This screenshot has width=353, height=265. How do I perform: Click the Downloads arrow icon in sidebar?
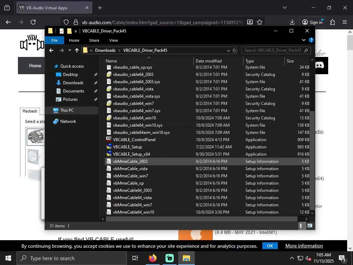[59, 83]
